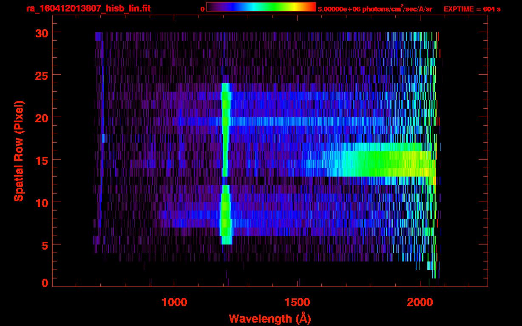Click the colorbar minimum label 0
The height and width of the screenshot is (326, 522).
(x=202, y=9)
